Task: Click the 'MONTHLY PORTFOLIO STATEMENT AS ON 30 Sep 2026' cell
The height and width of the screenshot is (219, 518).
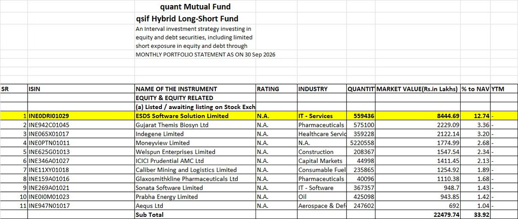Action: click(205, 54)
